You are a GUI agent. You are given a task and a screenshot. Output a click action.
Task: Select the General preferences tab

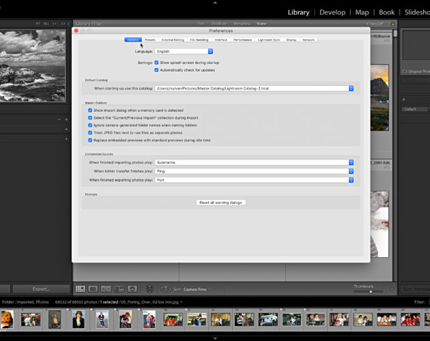click(133, 40)
